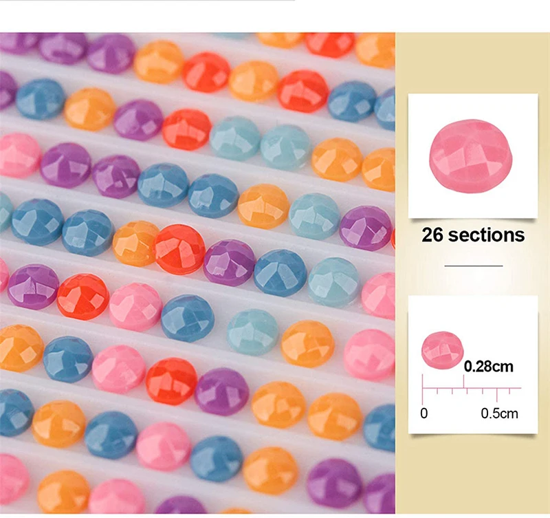Screen dimensions: 550x518
Task: Click the 0.5cm label on the ruler
Action: [499, 413]
